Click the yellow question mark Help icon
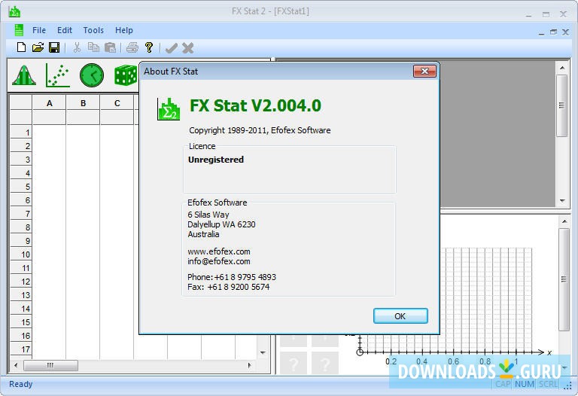This screenshot has height=396, width=578. [149, 47]
